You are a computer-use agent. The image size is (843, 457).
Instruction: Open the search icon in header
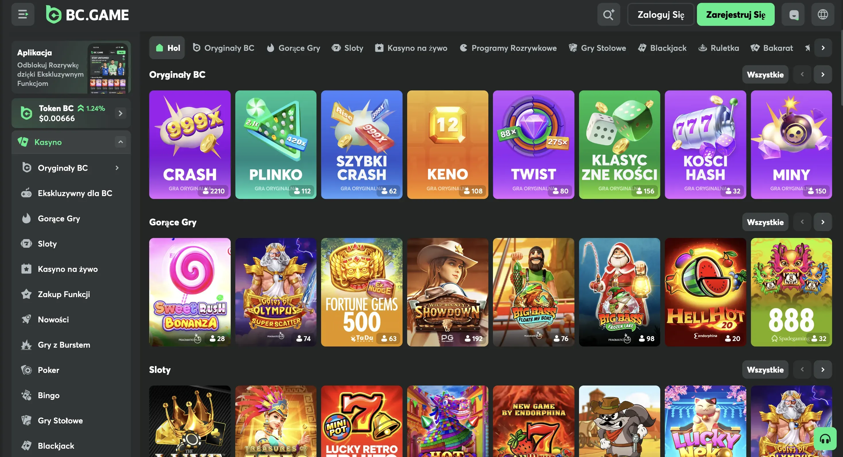(x=608, y=14)
